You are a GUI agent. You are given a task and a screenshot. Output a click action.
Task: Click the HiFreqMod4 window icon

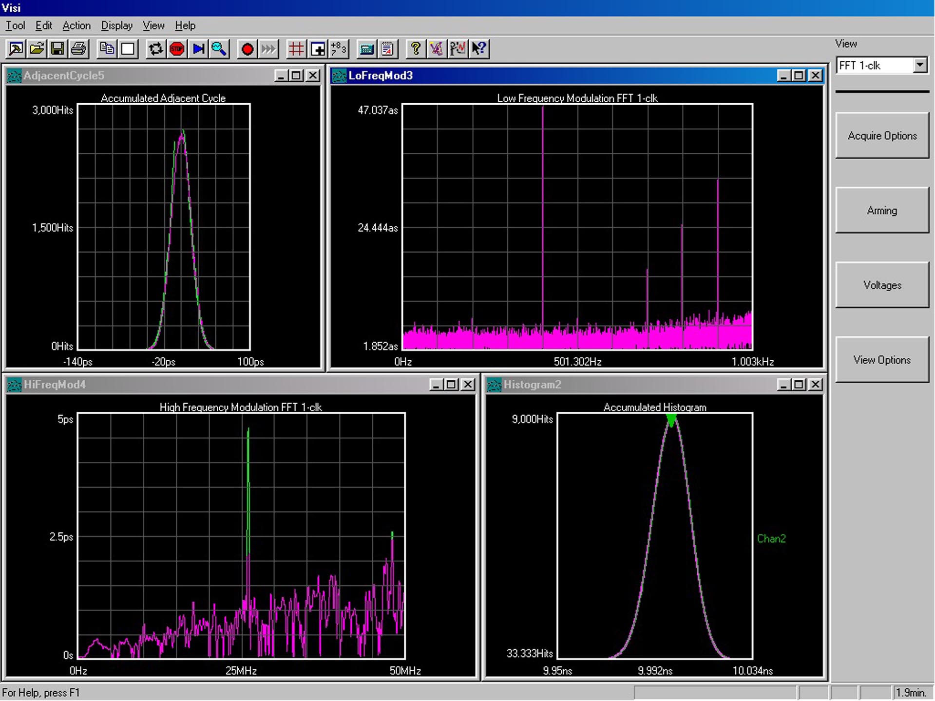click(15, 385)
